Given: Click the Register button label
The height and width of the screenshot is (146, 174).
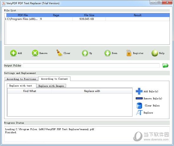Looking at the screenshot, I should click(138, 53).
